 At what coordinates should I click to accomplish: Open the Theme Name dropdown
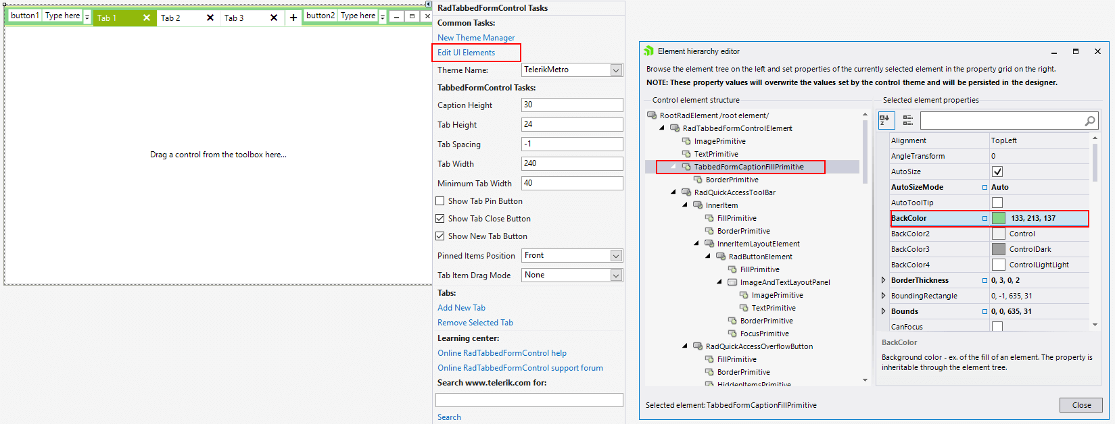[x=616, y=70]
